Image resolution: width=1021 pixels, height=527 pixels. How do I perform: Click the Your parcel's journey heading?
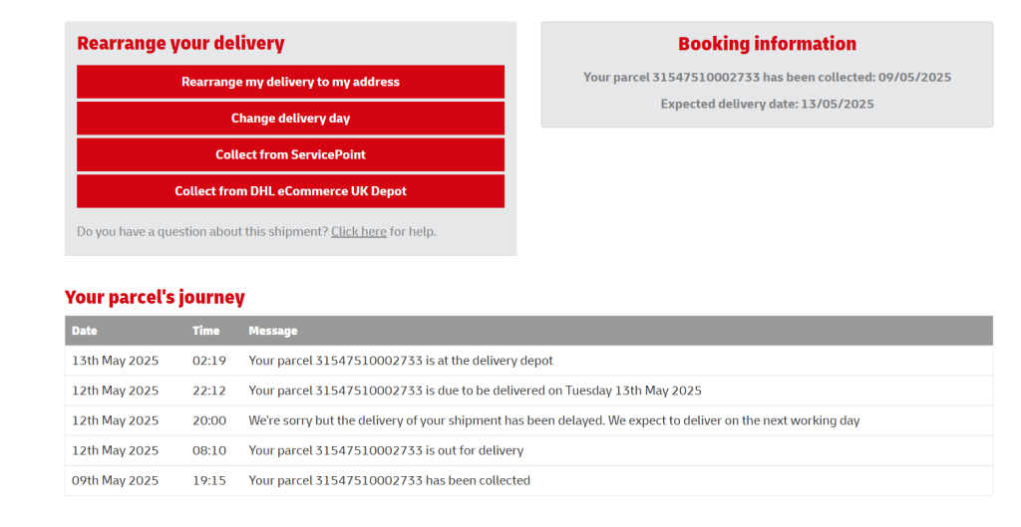click(x=155, y=297)
